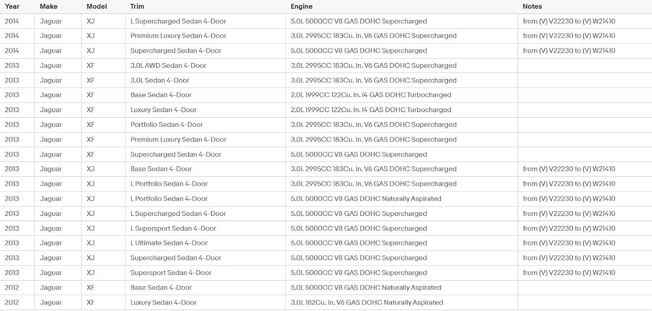Click model 'XJ' in L Supersport Sedan row

pos(90,228)
